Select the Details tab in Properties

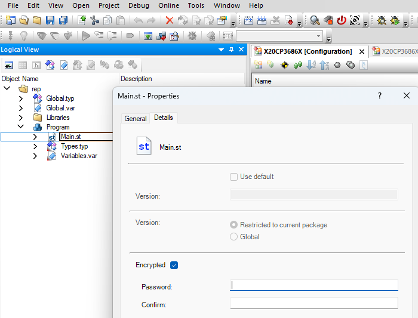coord(164,118)
